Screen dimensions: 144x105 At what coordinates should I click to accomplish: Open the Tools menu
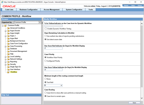(x=91, y=10)
